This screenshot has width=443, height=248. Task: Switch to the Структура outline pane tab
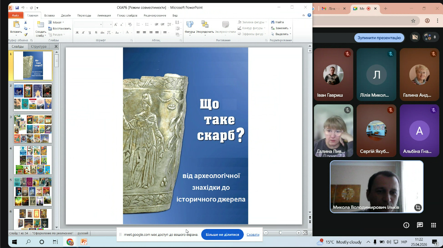point(39,47)
